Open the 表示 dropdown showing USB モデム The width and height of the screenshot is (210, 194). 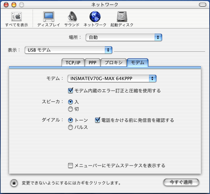(x=68, y=50)
